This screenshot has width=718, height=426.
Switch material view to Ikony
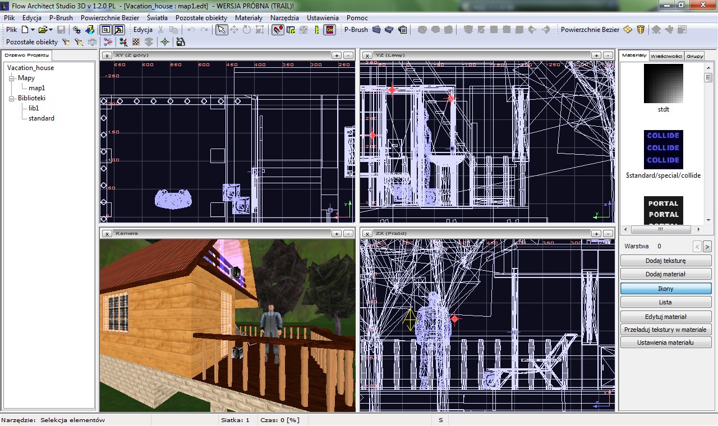point(665,289)
